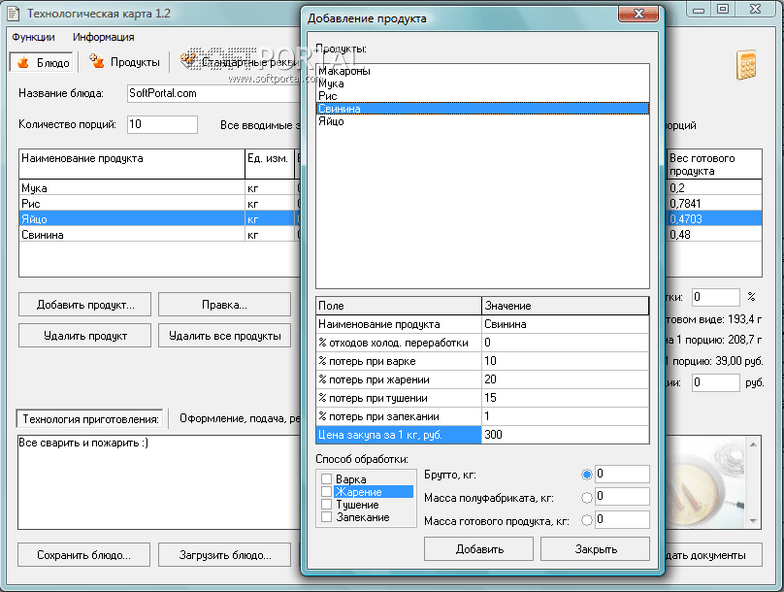Click the % потерь при варке value 10
This screenshot has width=784, height=592.
(x=565, y=361)
